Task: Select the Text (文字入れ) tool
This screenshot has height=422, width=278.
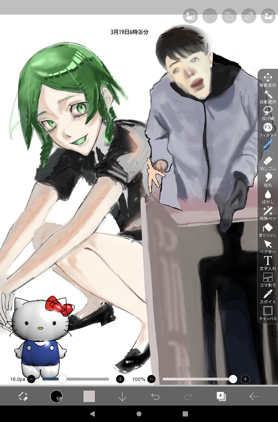Action: tap(268, 263)
